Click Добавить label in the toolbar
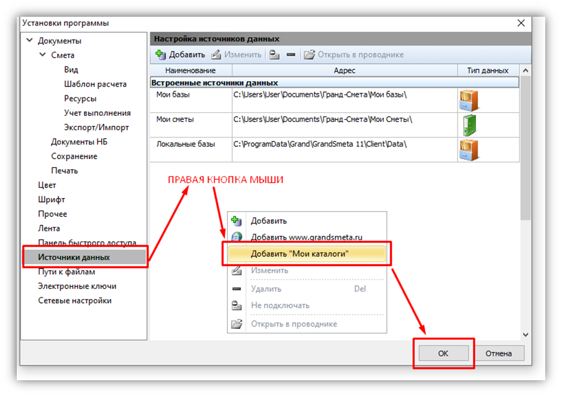 [187, 55]
